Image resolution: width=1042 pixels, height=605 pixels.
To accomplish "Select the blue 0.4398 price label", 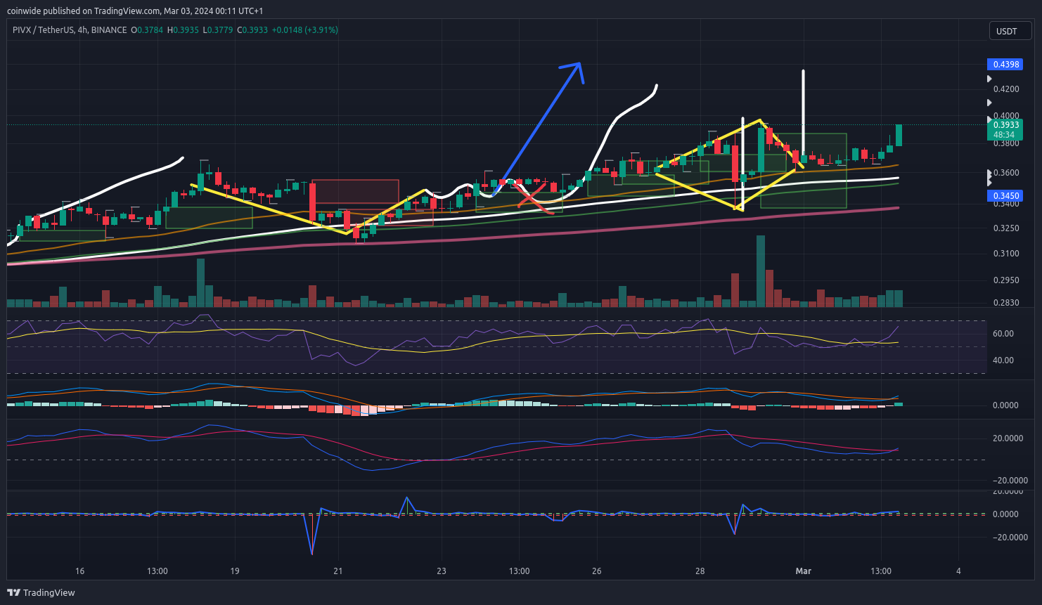I will pyautogui.click(x=1005, y=65).
